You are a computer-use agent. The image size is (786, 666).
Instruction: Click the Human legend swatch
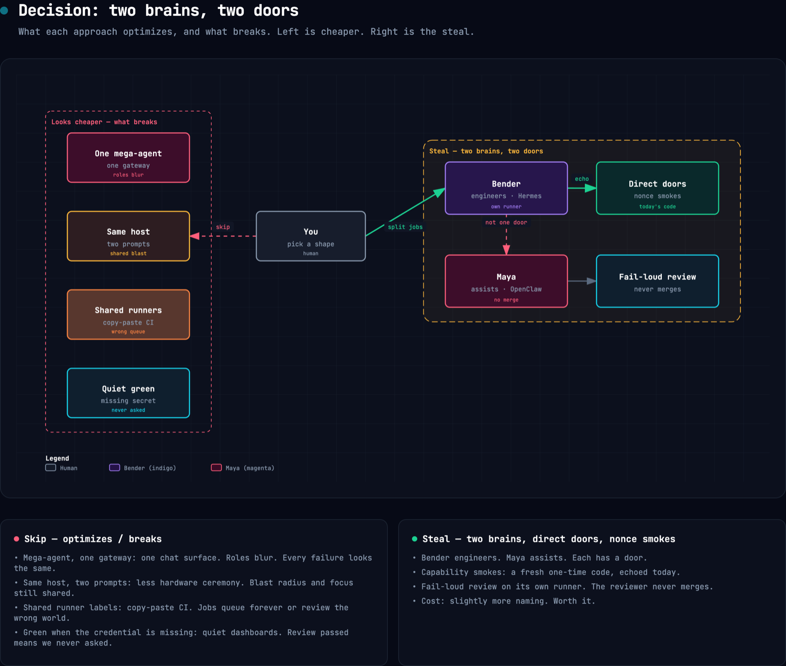pos(51,467)
